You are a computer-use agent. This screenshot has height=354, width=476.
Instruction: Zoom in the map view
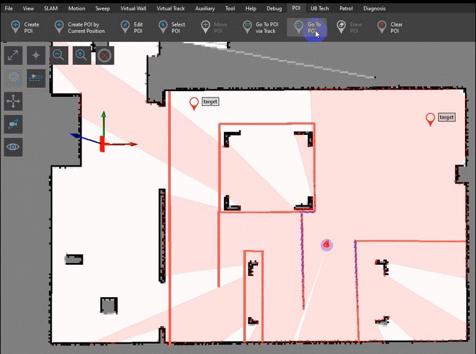click(81, 56)
